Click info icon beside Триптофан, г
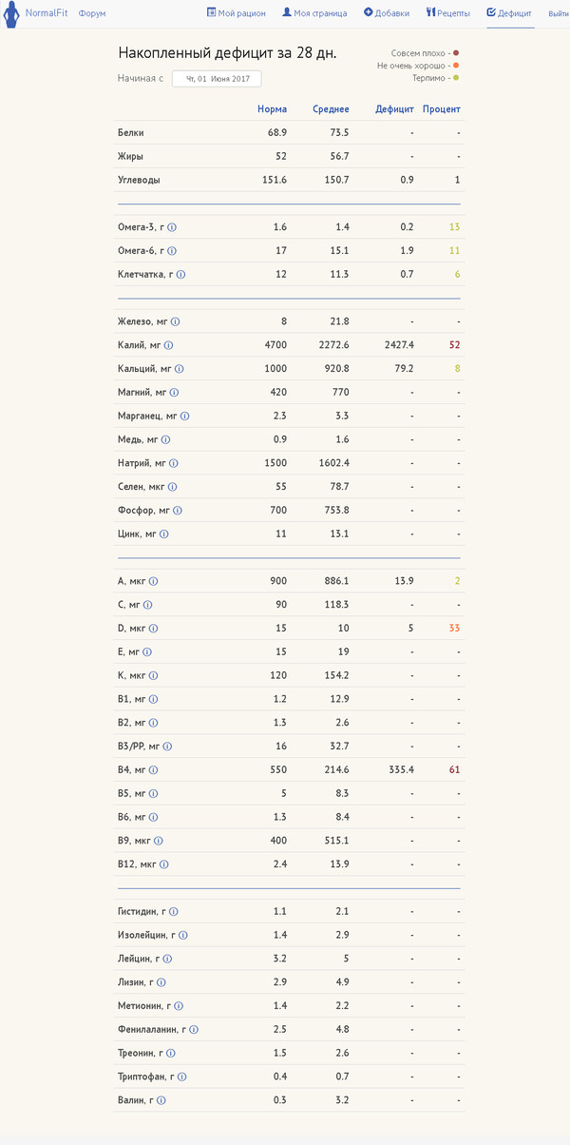This screenshot has width=570, height=1145. [x=181, y=1077]
